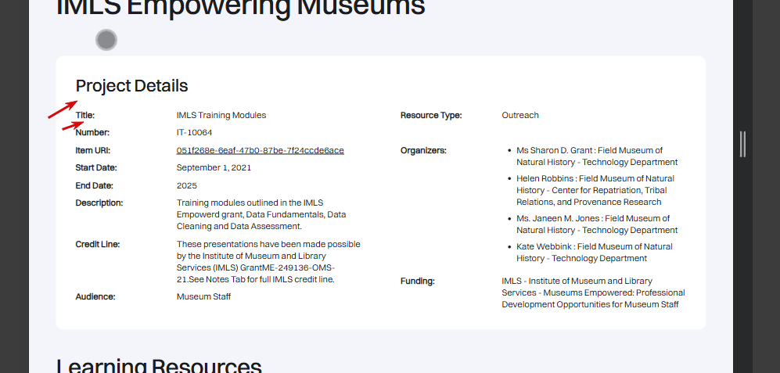The height and width of the screenshot is (373, 780).
Task: Click the 'Item URI:' field label
Action: [93, 150]
